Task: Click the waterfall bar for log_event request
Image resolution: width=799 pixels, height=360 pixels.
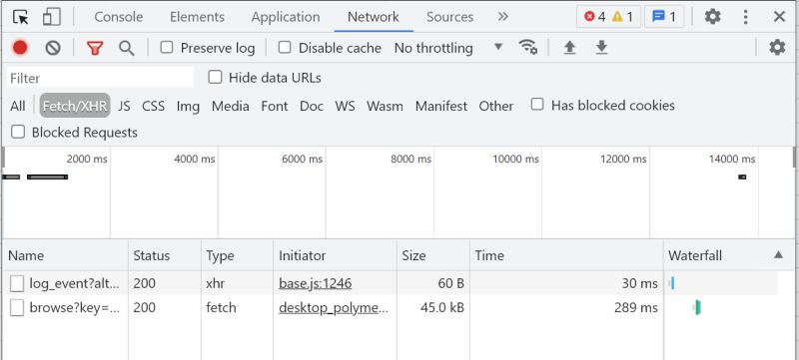Action: point(671,283)
